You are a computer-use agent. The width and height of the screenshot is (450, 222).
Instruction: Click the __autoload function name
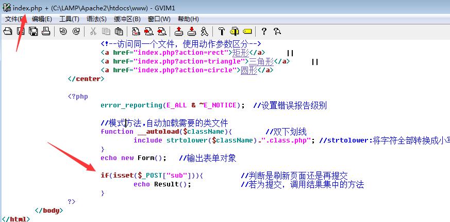point(159,132)
